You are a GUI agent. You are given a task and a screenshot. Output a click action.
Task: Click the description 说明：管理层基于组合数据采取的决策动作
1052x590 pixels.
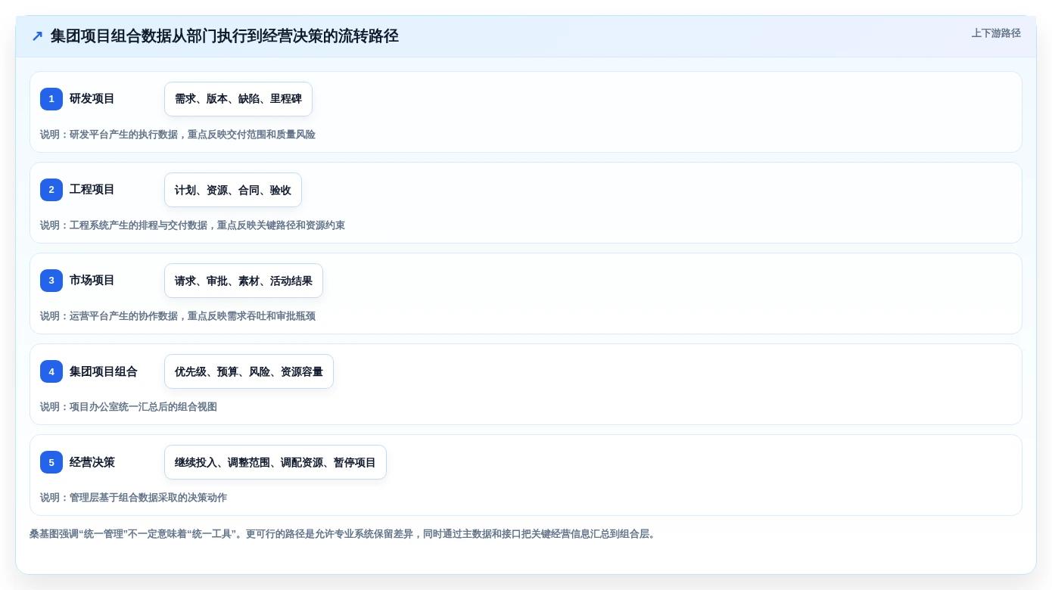(x=133, y=498)
